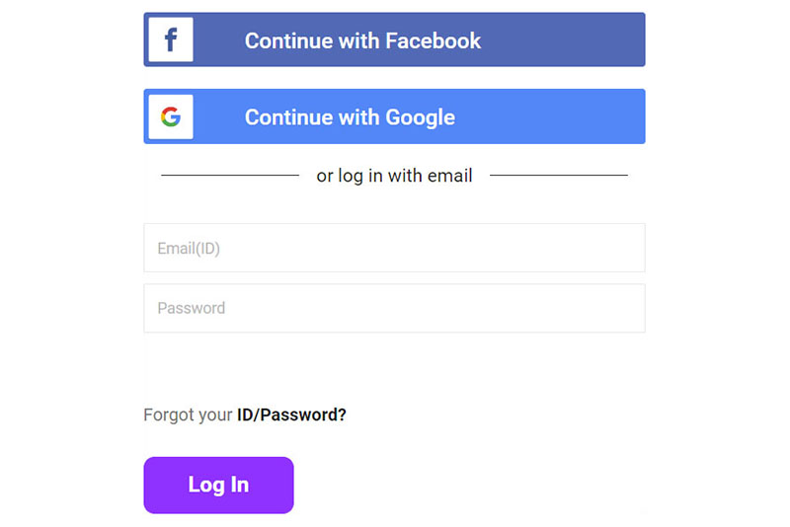Viewport: 790px width, 527px height.
Task: Focus the Email(ID) input field
Action: 394,248
